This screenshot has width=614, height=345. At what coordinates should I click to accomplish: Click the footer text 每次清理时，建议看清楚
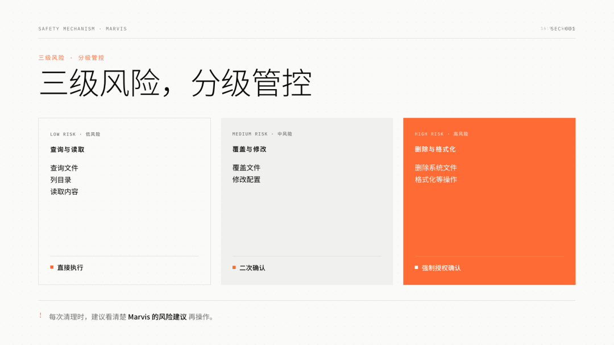click(88, 317)
